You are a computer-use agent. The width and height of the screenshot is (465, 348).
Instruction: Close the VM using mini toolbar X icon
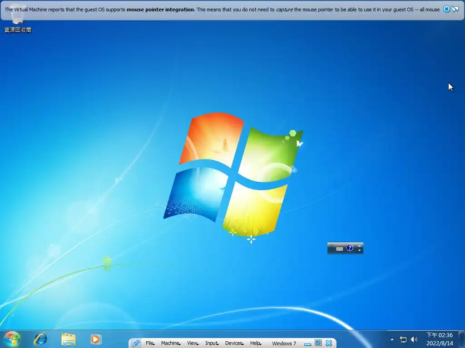[x=329, y=343]
